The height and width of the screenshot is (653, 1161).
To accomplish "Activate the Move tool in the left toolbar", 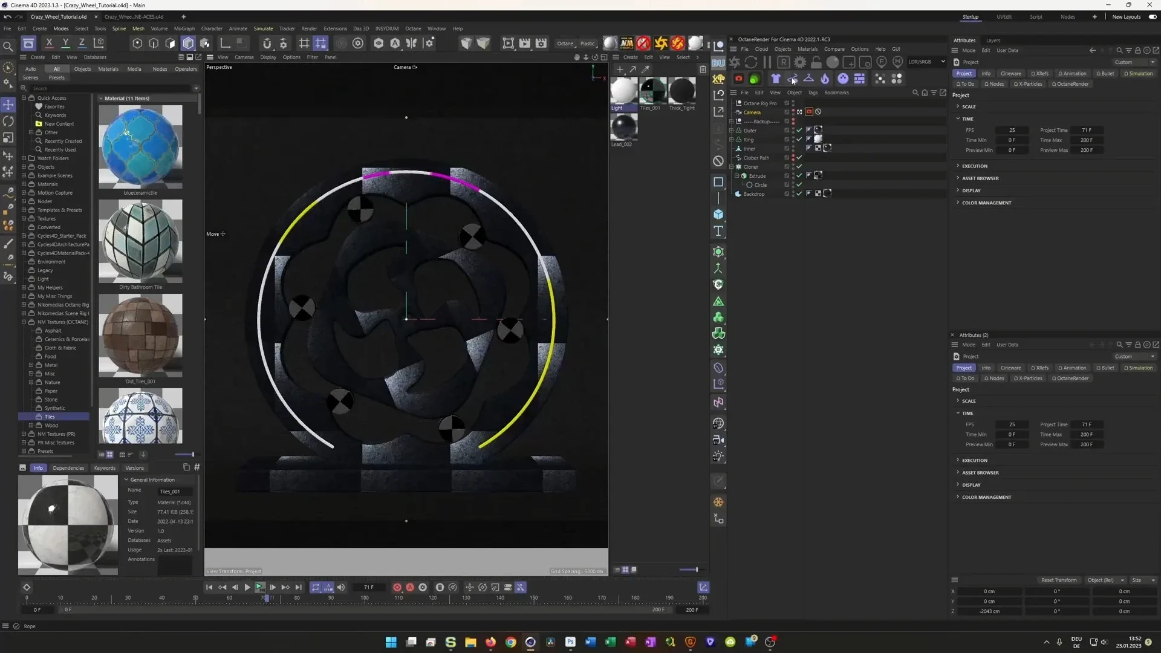I will 8,105.
